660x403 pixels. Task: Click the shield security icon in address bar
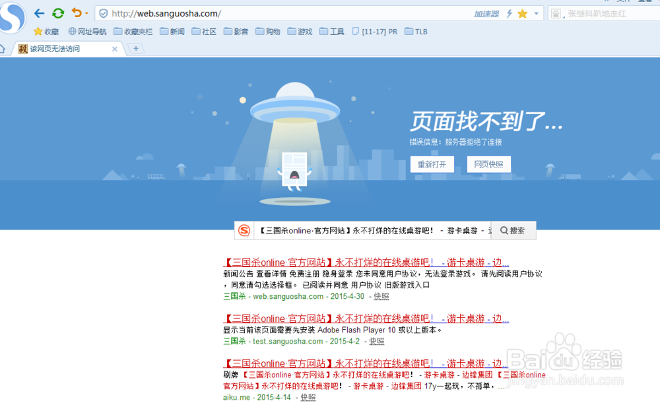(104, 14)
